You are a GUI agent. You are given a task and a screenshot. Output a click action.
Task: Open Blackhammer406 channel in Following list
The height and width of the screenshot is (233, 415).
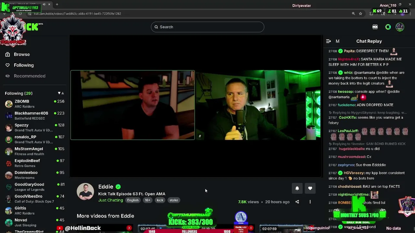click(x=31, y=113)
